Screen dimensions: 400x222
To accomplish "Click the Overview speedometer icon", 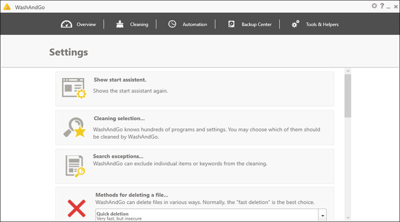I will pos(66,24).
